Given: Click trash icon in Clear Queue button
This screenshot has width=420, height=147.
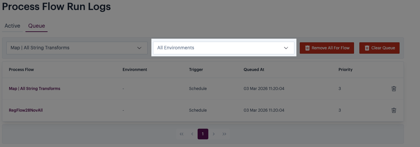Looking at the screenshot, I should point(367,48).
